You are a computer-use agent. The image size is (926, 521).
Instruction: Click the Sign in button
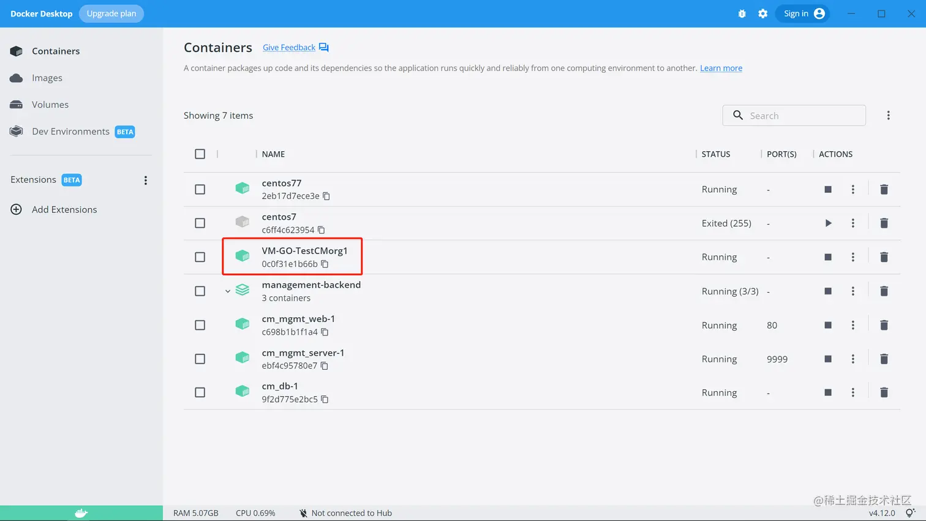click(x=802, y=13)
